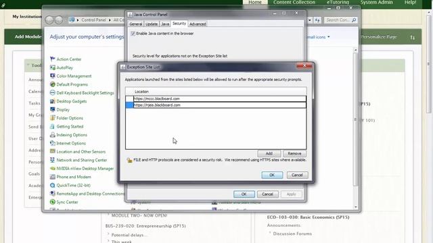This screenshot has width=433, height=243.
Task: Click the Add Module button
Action: tap(28, 36)
